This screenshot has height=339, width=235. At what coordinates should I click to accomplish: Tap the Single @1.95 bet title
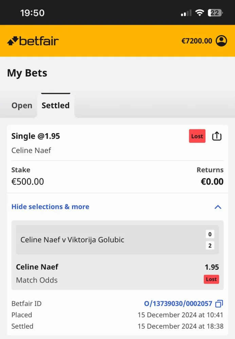(36, 136)
